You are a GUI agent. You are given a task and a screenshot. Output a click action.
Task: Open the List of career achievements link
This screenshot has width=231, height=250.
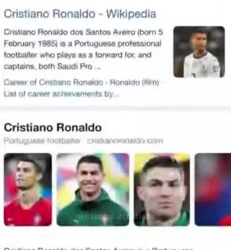(61, 94)
